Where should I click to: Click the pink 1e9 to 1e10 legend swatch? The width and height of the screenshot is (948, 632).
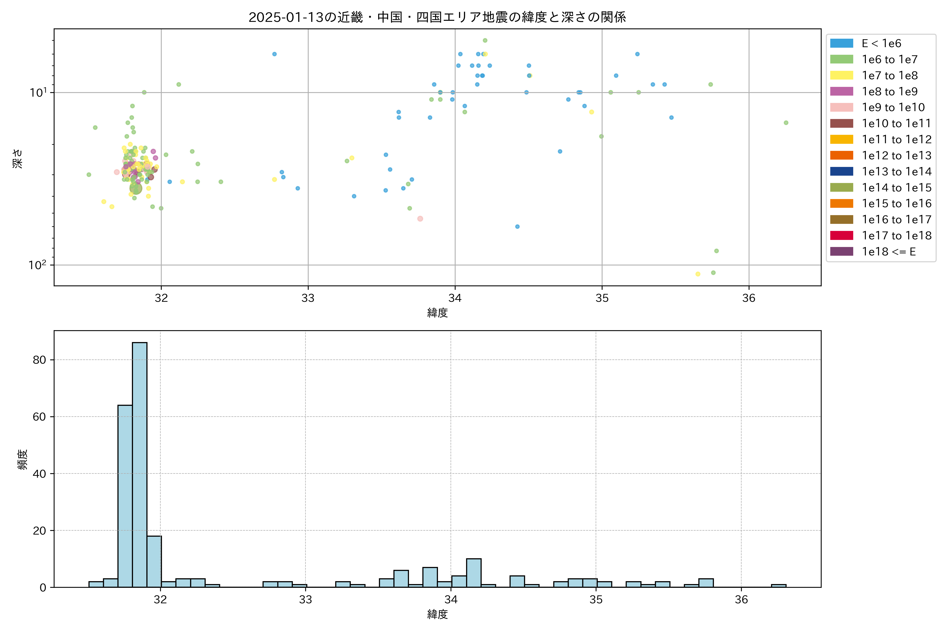[x=842, y=107]
